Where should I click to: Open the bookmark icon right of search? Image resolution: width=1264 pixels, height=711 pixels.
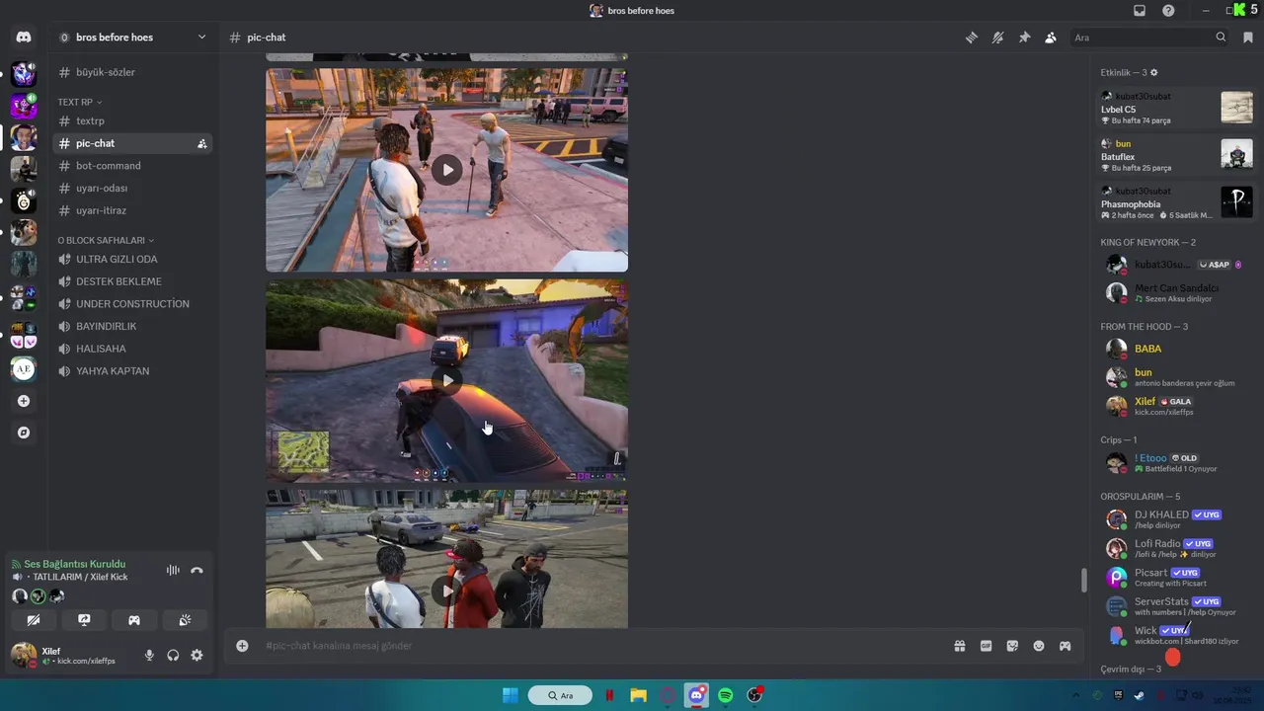1248,38
